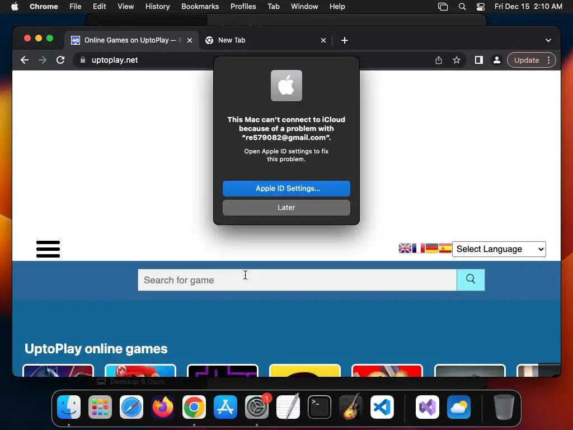Click the Update button in Chrome
This screenshot has height=430, width=573.
[x=527, y=60]
